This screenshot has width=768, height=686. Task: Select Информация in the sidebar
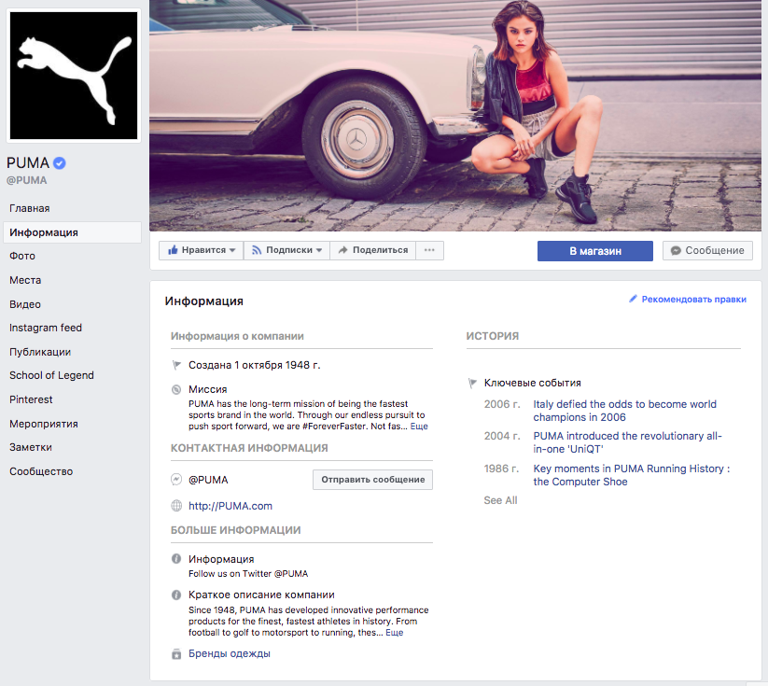[x=72, y=232]
